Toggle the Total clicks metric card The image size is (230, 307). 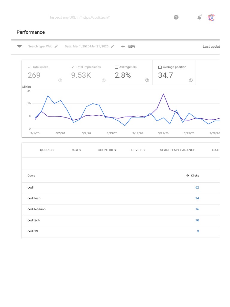point(43,72)
